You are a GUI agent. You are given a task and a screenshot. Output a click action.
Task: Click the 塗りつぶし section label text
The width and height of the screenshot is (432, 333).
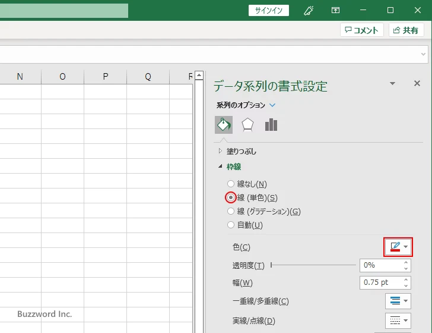pyautogui.click(x=242, y=151)
